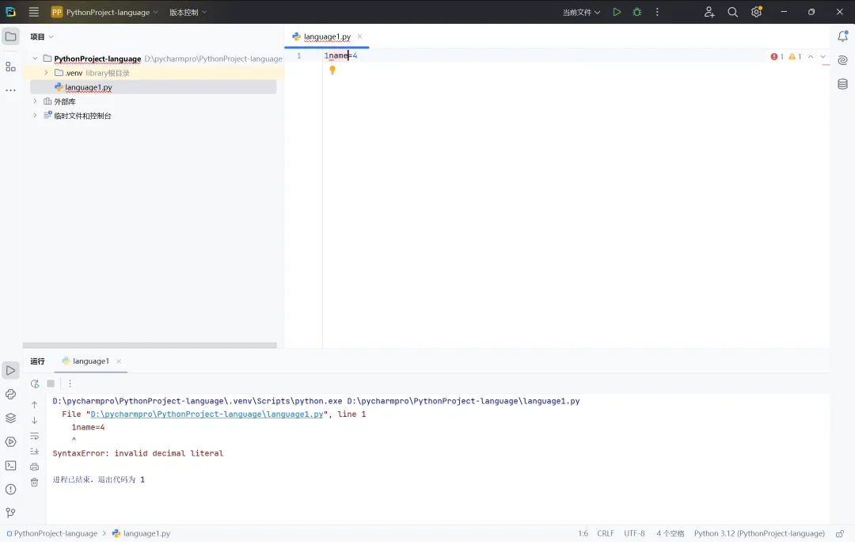Viewport: 855px width, 542px height.
Task: Toggle the Project tool window folder icon
Action: [10, 37]
